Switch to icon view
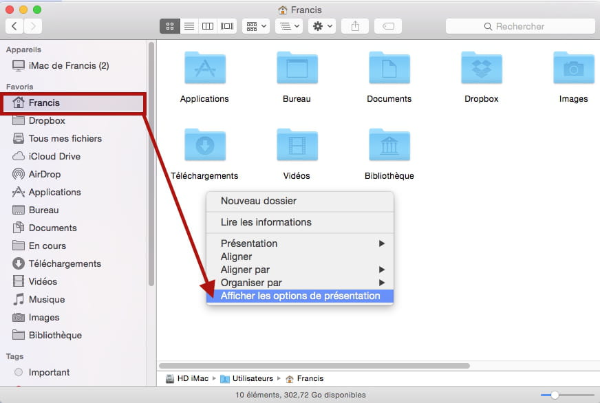Viewport: 600px width, 403px height. click(x=170, y=26)
